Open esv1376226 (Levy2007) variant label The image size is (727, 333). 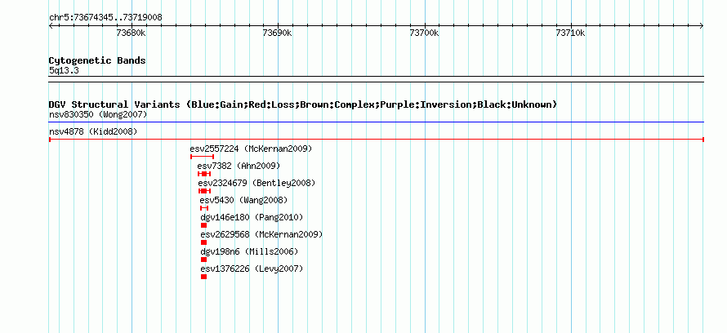pos(252,269)
